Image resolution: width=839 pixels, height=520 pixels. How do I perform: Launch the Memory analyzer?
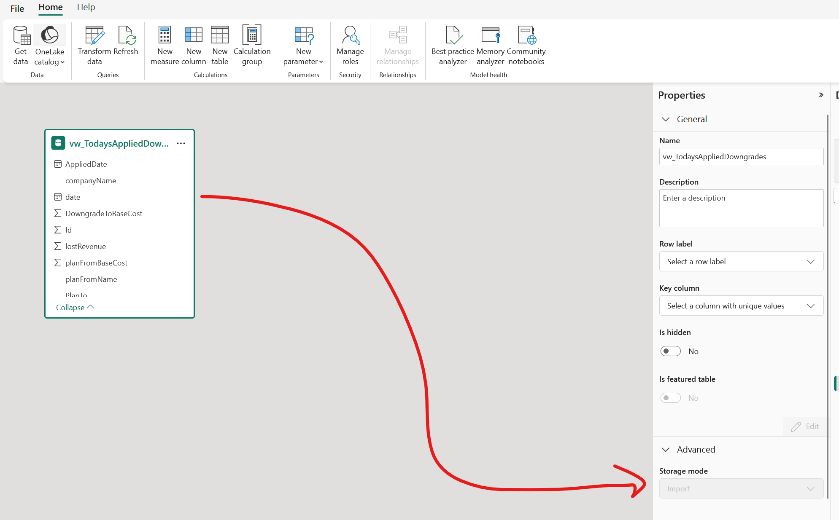[490, 46]
